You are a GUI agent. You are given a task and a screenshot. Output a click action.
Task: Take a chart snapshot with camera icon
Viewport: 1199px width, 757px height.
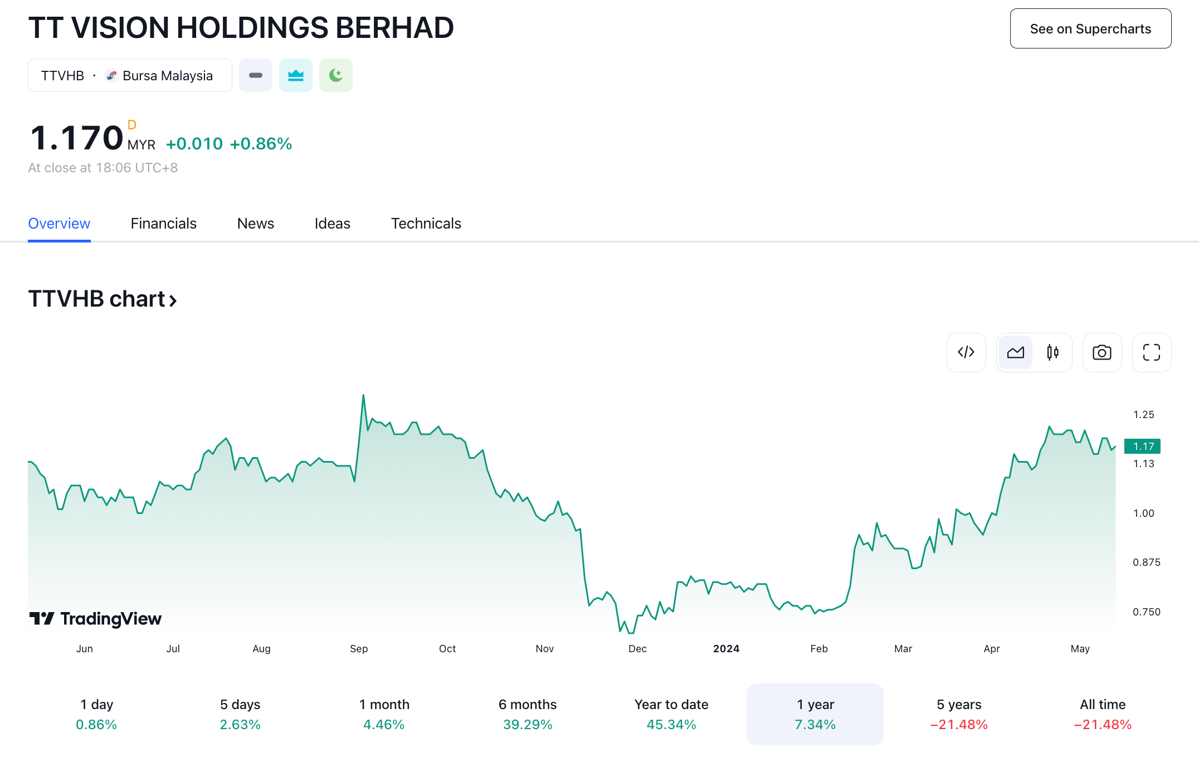click(x=1101, y=352)
